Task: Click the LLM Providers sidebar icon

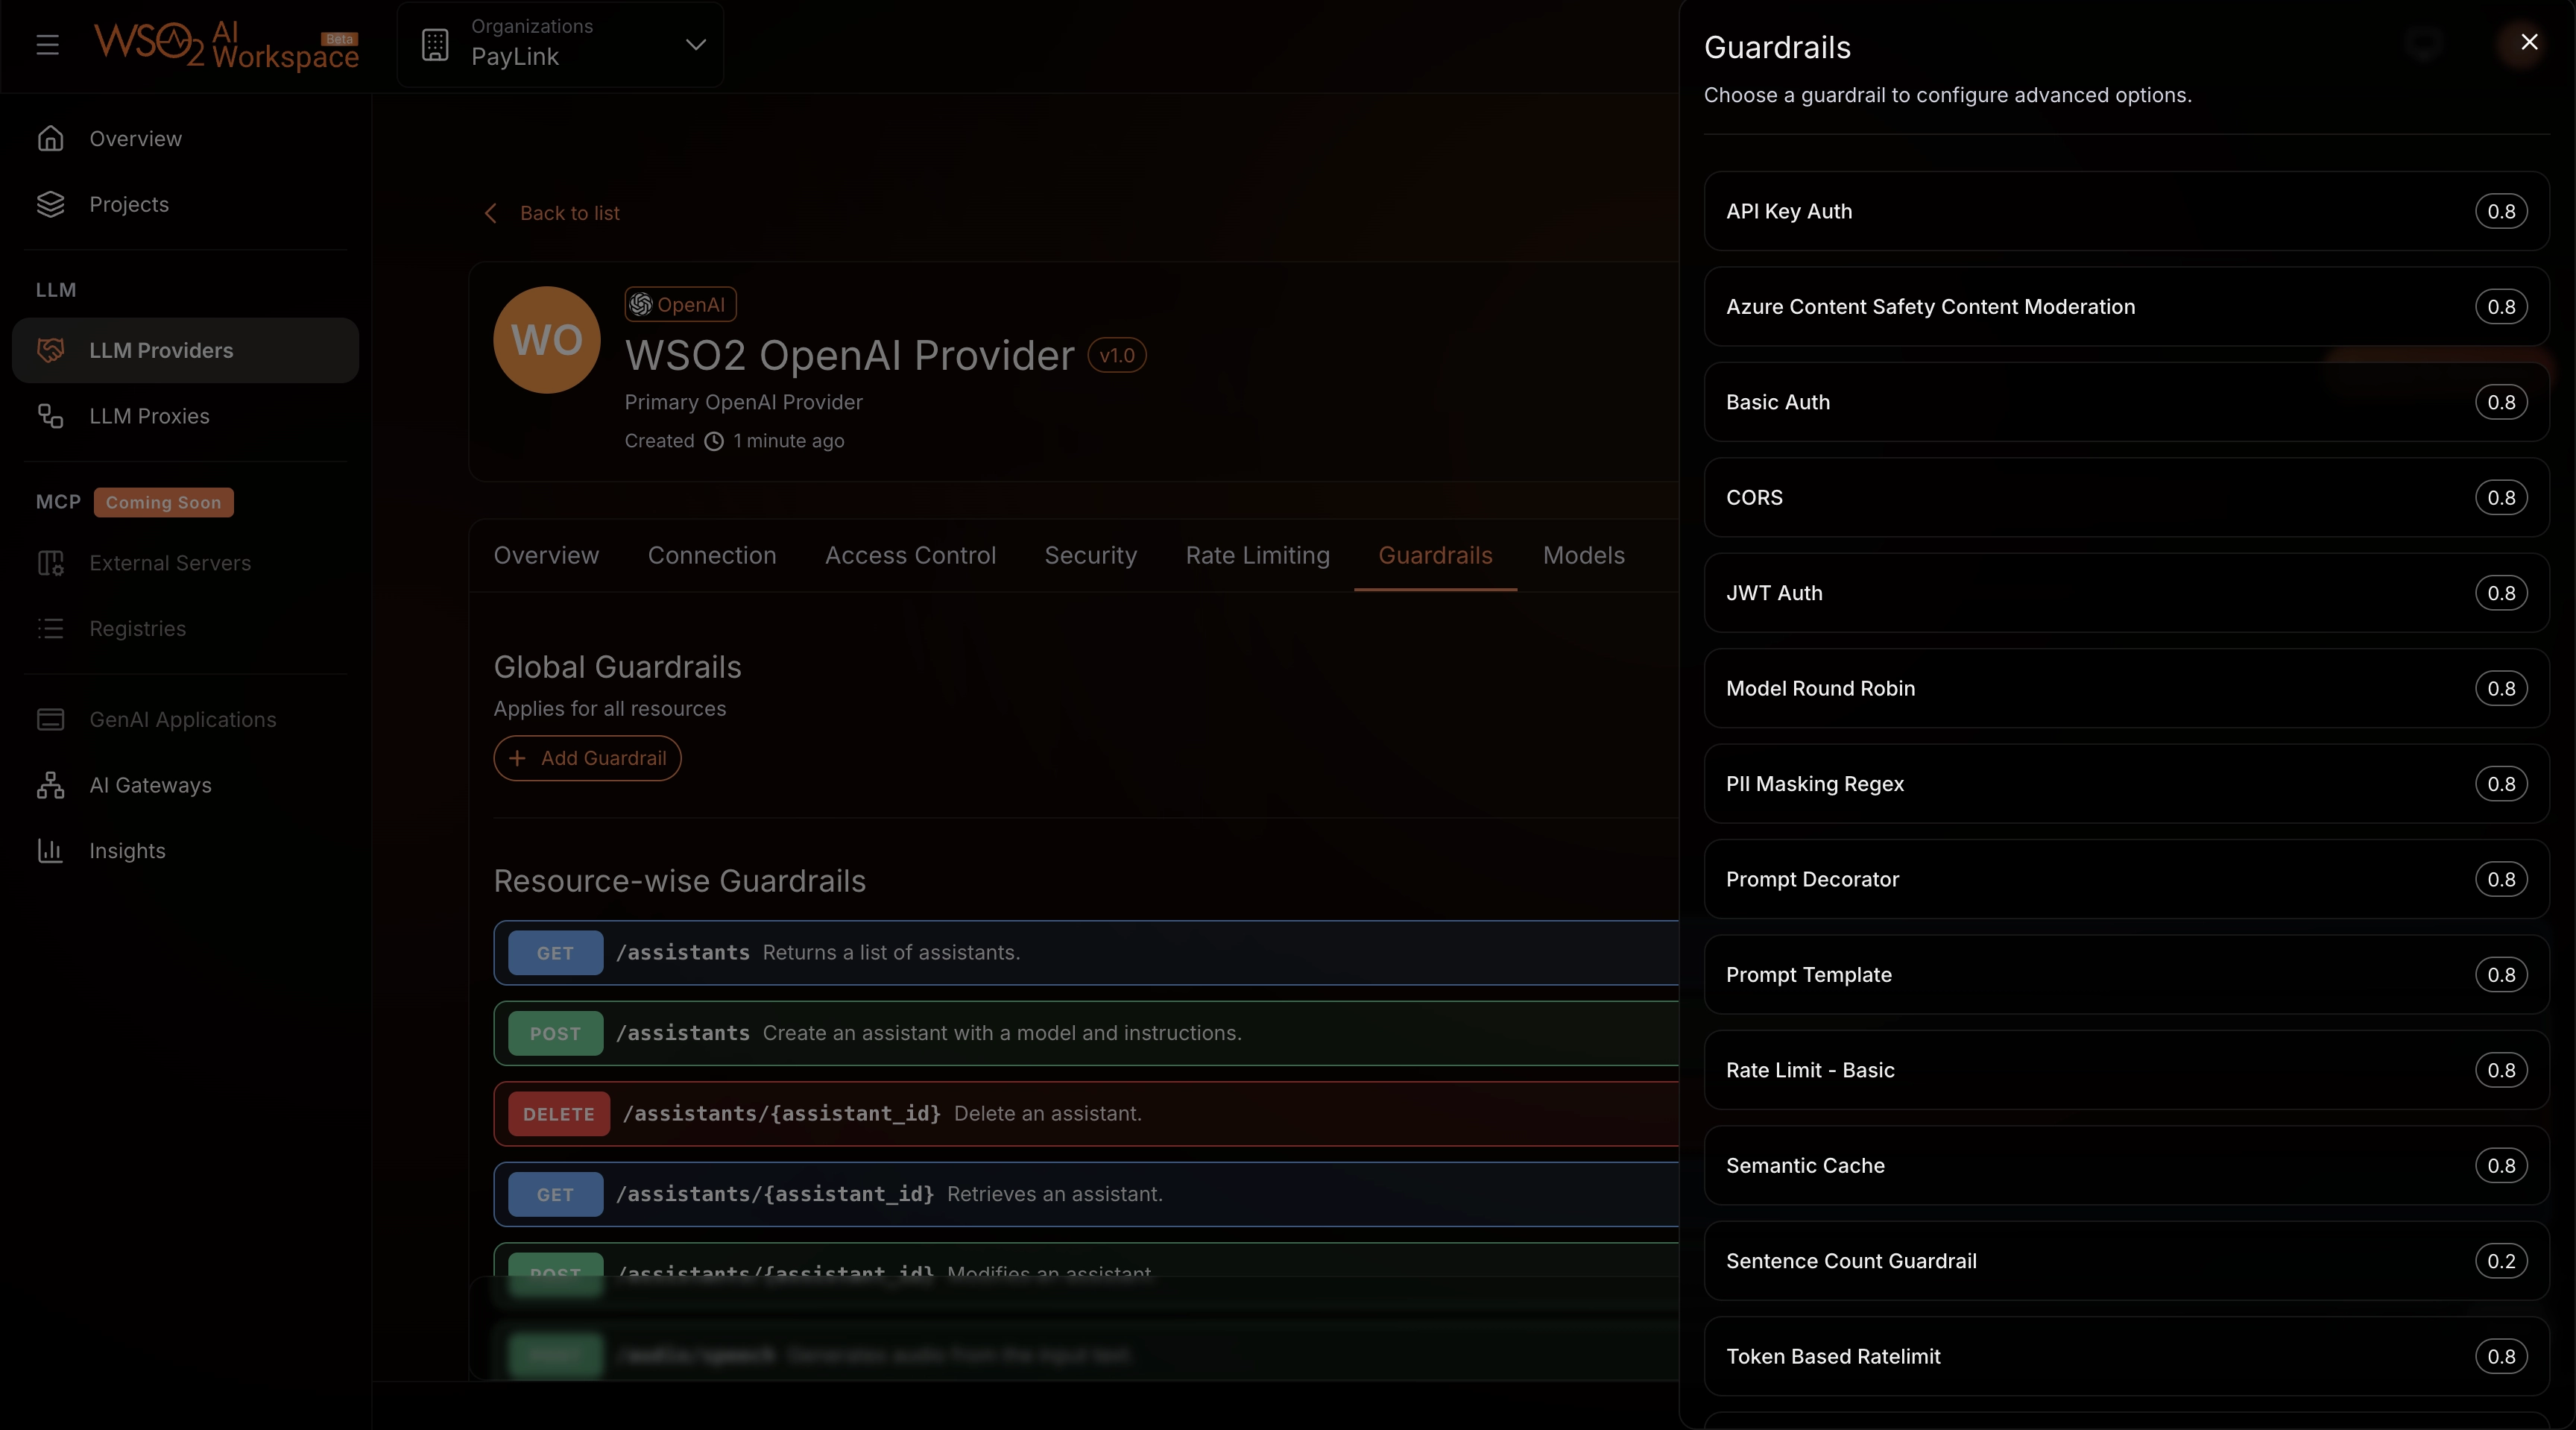Action: 50,350
